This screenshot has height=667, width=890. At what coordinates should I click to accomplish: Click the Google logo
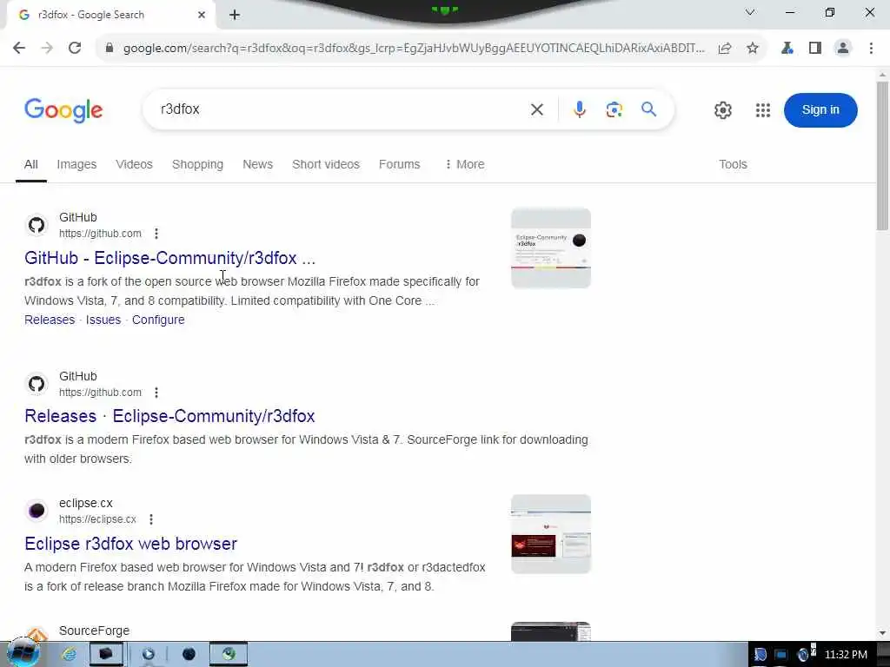(63, 110)
